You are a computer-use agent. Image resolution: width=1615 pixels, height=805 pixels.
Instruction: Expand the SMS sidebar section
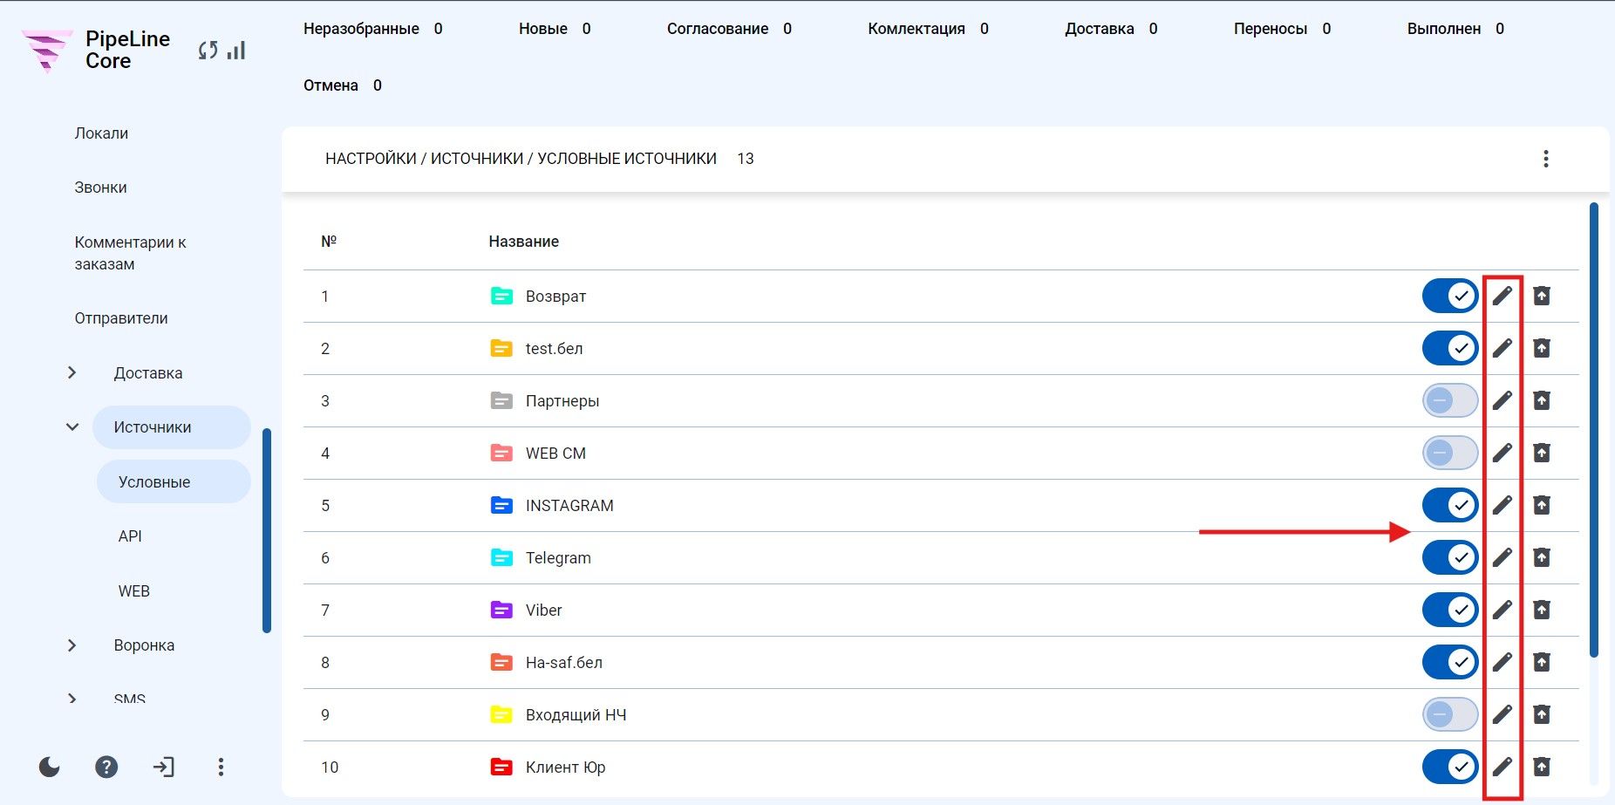(72, 699)
